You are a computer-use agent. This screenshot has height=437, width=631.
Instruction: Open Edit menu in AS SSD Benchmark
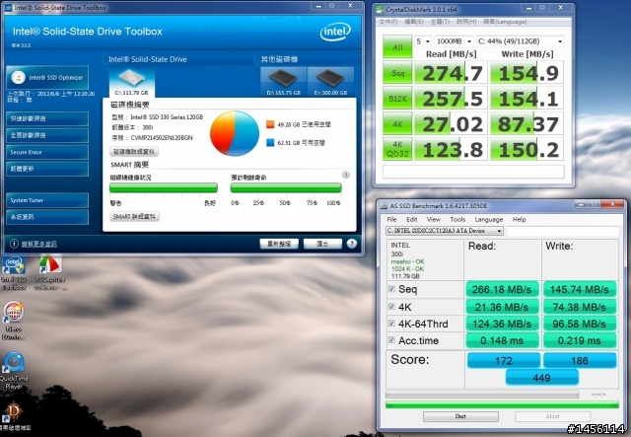(411, 220)
